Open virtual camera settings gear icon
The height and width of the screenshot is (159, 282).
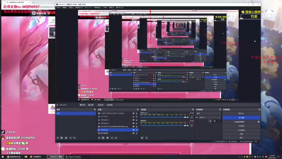click(x=258, y=122)
